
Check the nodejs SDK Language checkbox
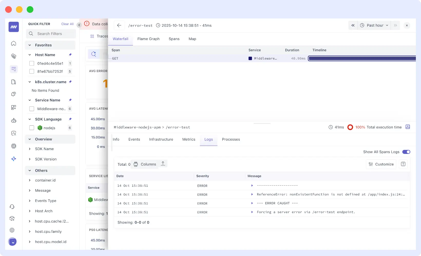click(x=32, y=127)
